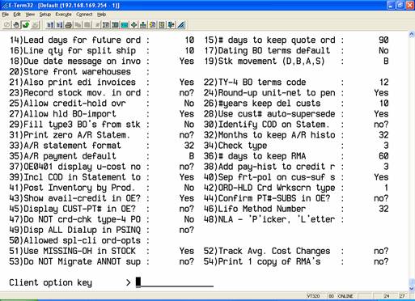Select '46)Lifo Method Number' text
This screenshot has width=415, height=301.
[x=255, y=208]
